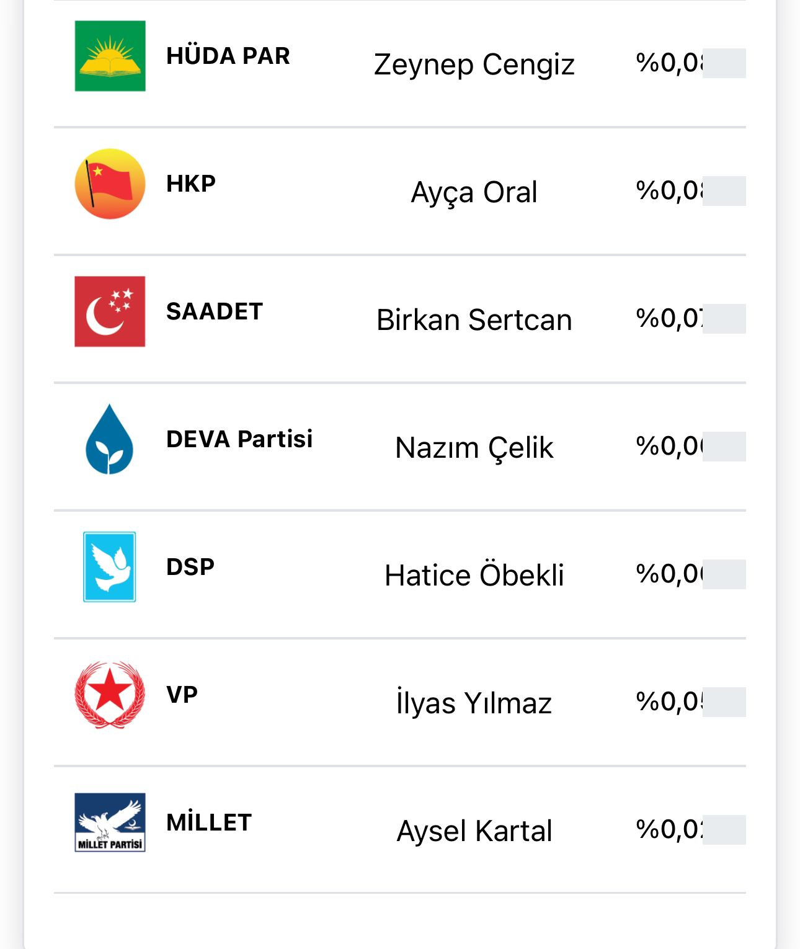Screen dimensions: 800x949
Task: Click candidate Aysel Kartal
Action: [x=474, y=831]
